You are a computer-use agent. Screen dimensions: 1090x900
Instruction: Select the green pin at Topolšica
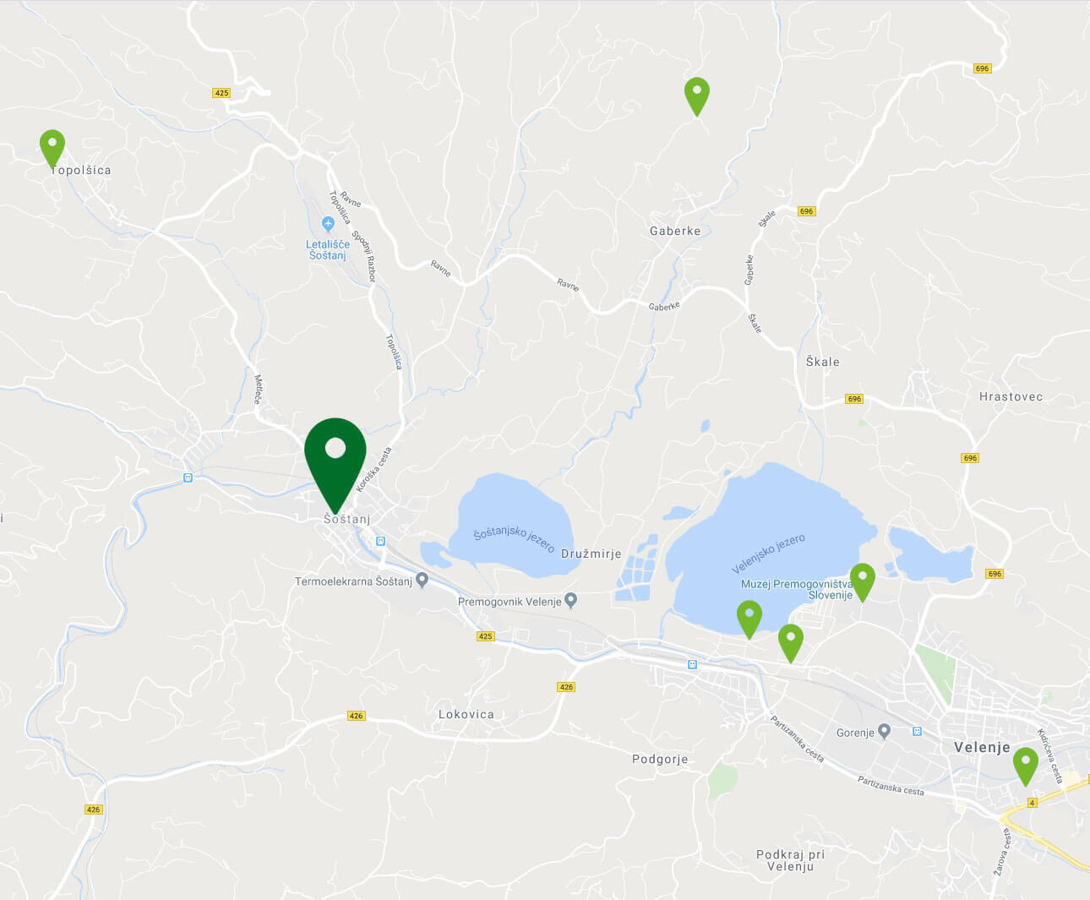pos(52,149)
